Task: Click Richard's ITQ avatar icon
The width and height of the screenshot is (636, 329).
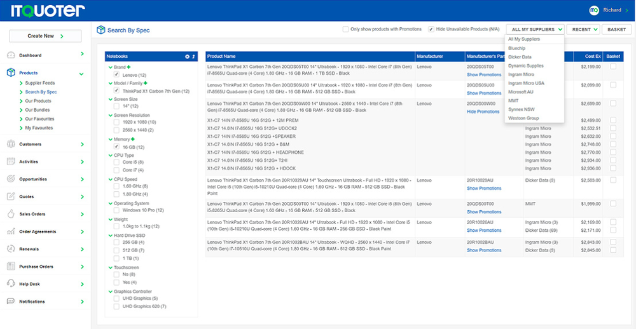Action: click(594, 10)
